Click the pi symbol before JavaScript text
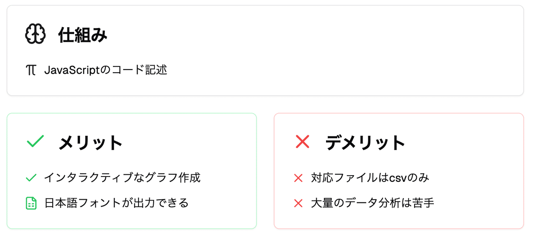The image size is (536, 234). 31,70
